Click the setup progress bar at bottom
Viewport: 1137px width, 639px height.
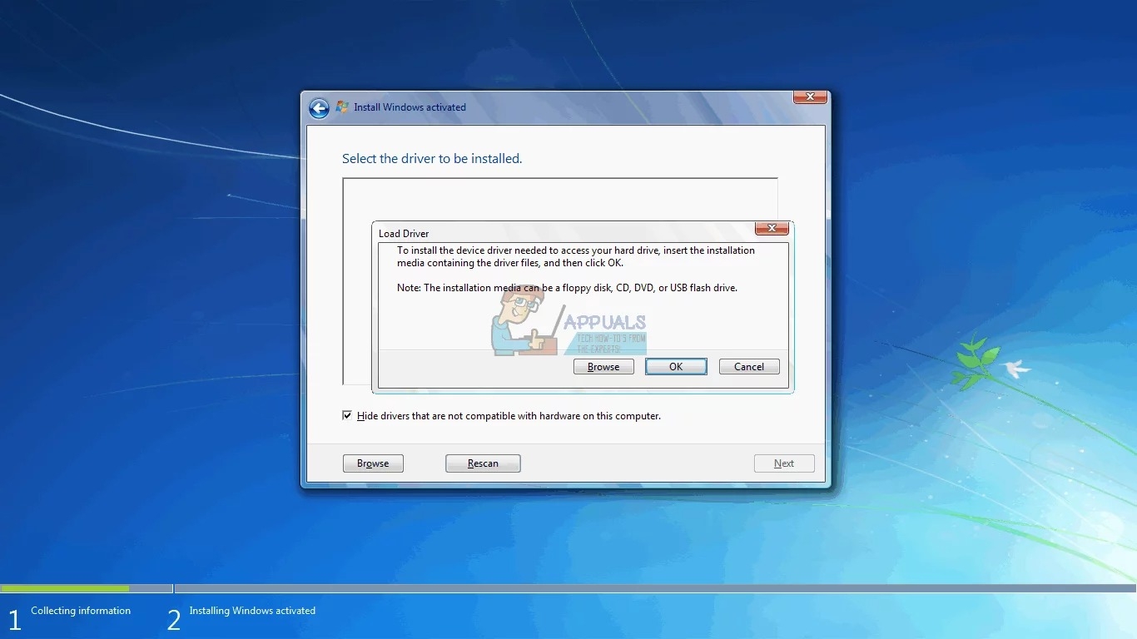pyautogui.click(x=568, y=588)
